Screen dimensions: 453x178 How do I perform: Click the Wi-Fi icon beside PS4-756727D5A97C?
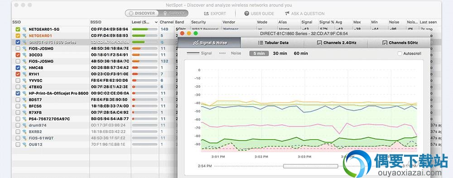pos(24,119)
